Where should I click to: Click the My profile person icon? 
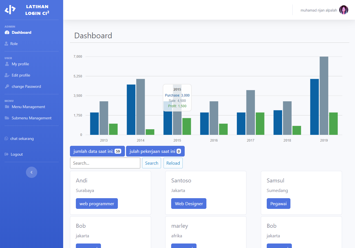tap(7, 64)
